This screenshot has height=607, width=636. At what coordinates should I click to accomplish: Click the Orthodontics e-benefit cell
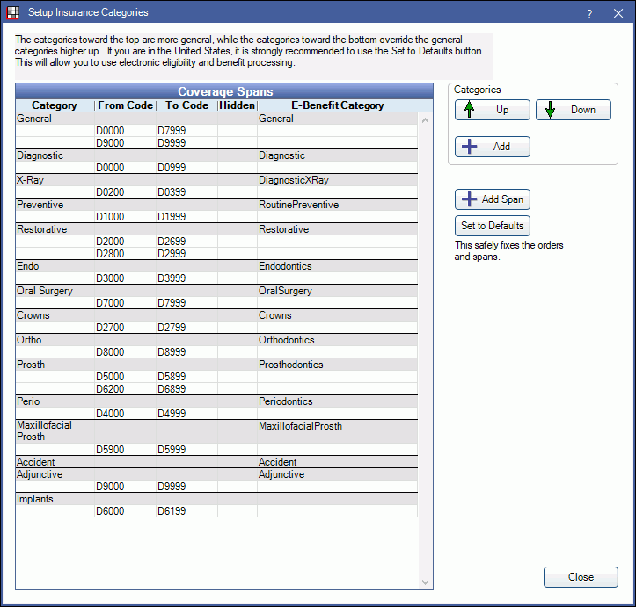tap(338, 340)
